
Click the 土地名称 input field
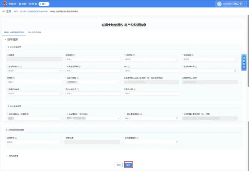point(93,59)
